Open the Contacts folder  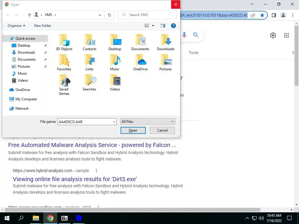click(x=89, y=42)
